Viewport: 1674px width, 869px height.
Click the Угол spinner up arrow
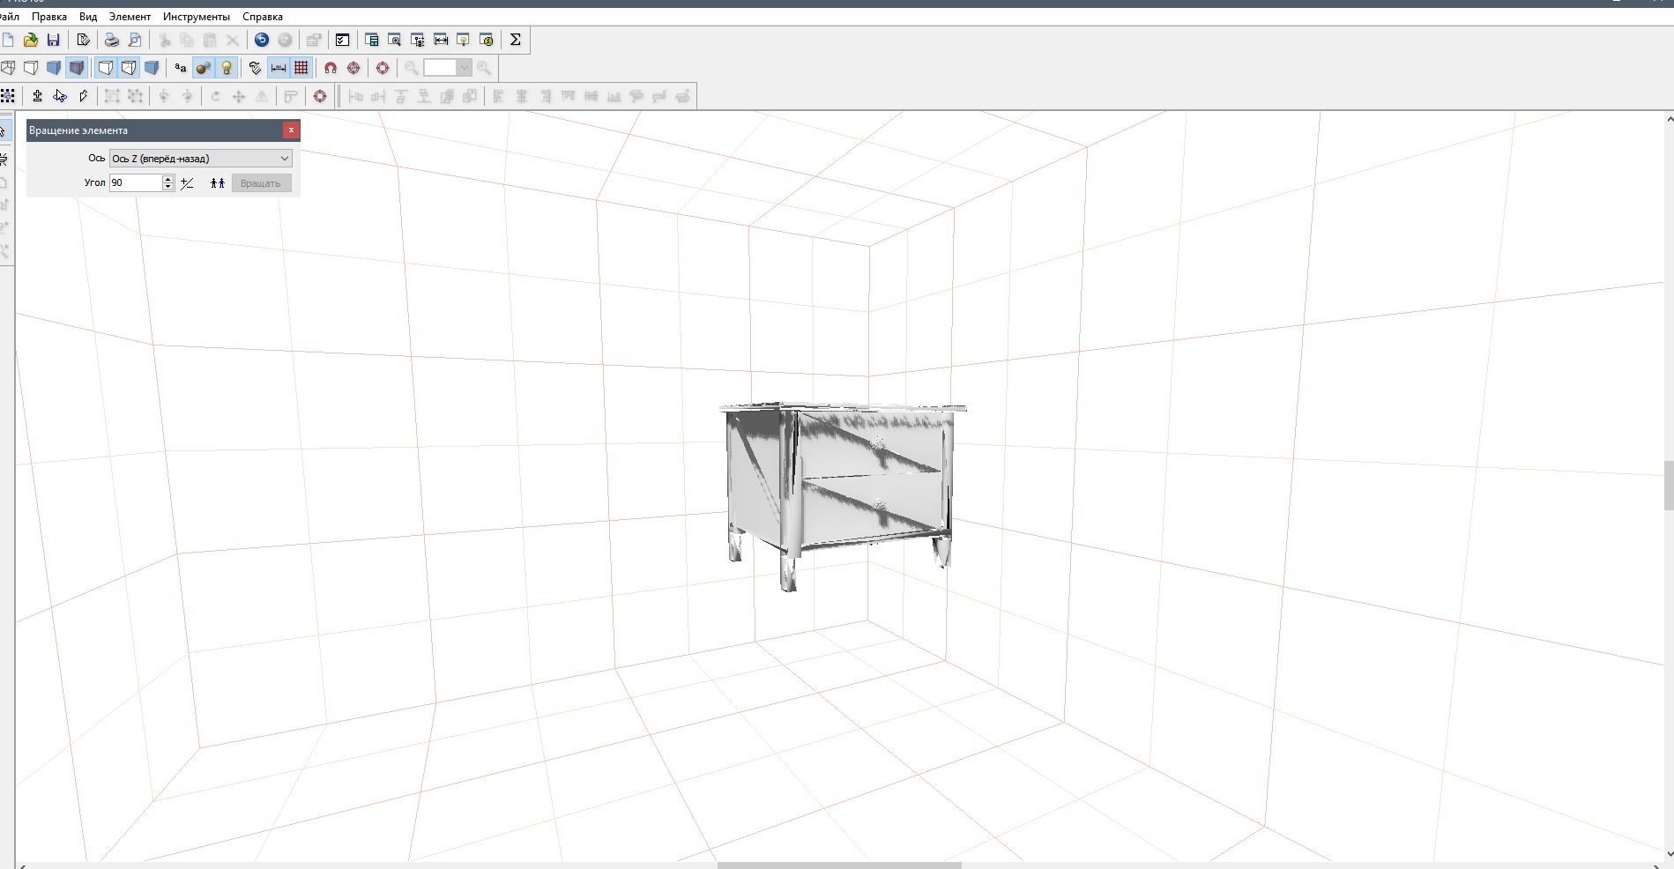[167, 179]
